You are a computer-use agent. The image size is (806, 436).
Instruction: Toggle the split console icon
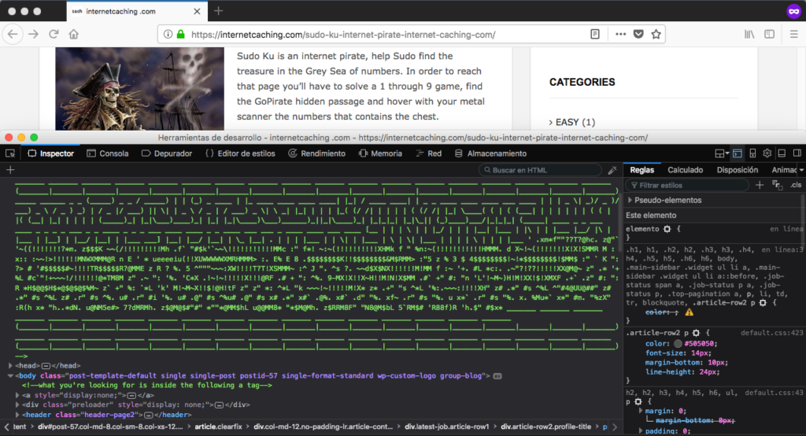pos(738,153)
